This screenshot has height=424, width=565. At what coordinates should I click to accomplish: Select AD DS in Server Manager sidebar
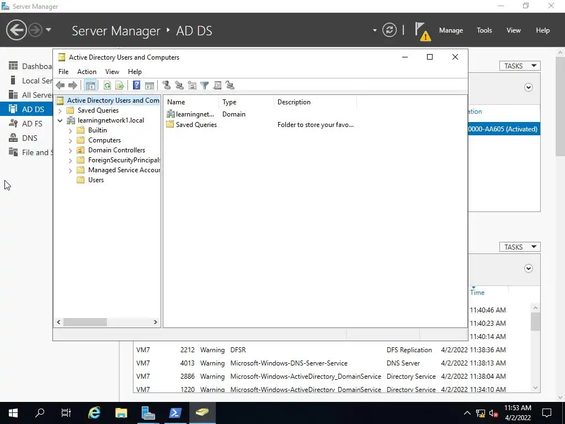26,109
